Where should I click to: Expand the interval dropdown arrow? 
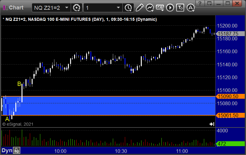(x=118, y=8)
